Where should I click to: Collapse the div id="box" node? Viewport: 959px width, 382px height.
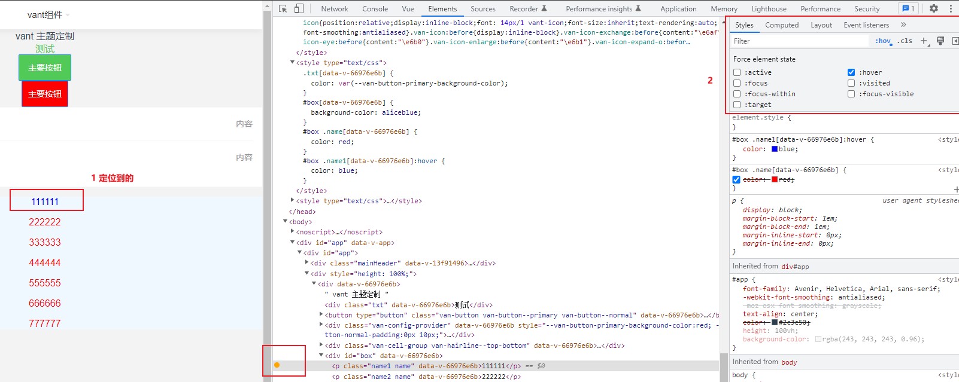pos(321,355)
